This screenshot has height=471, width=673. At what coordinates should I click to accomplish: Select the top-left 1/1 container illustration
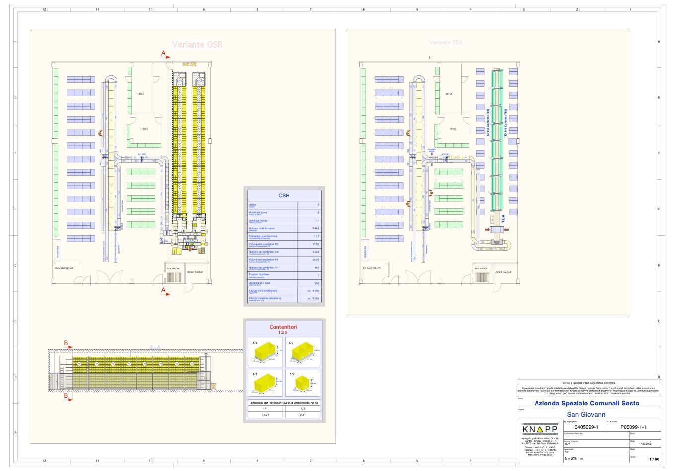265,353
